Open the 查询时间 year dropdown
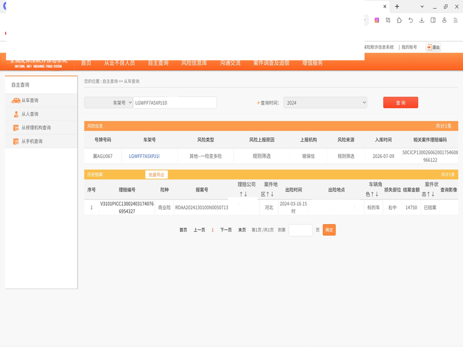Viewport: 463px width, 347px height. pos(325,103)
